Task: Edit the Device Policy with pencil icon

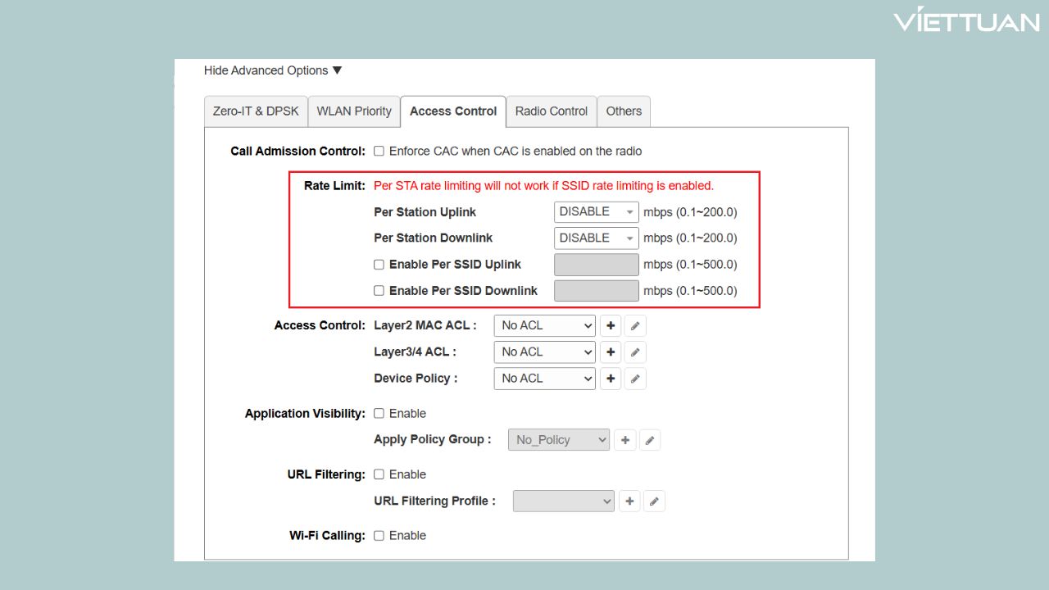Action: (x=635, y=379)
